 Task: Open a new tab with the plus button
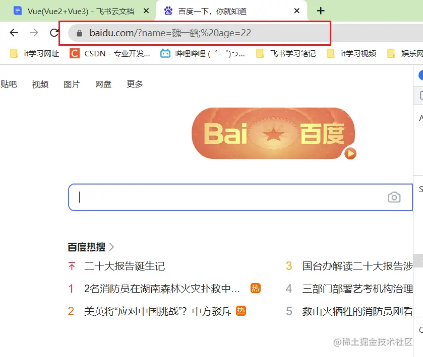[x=321, y=11]
